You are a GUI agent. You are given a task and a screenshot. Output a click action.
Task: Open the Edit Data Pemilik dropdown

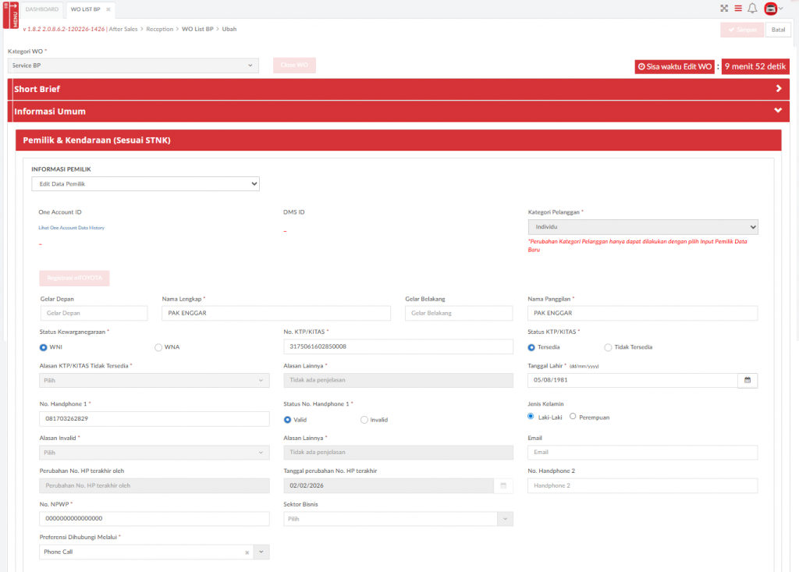point(145,183)
